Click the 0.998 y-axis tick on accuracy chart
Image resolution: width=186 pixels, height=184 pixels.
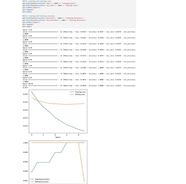coord(26,152)
